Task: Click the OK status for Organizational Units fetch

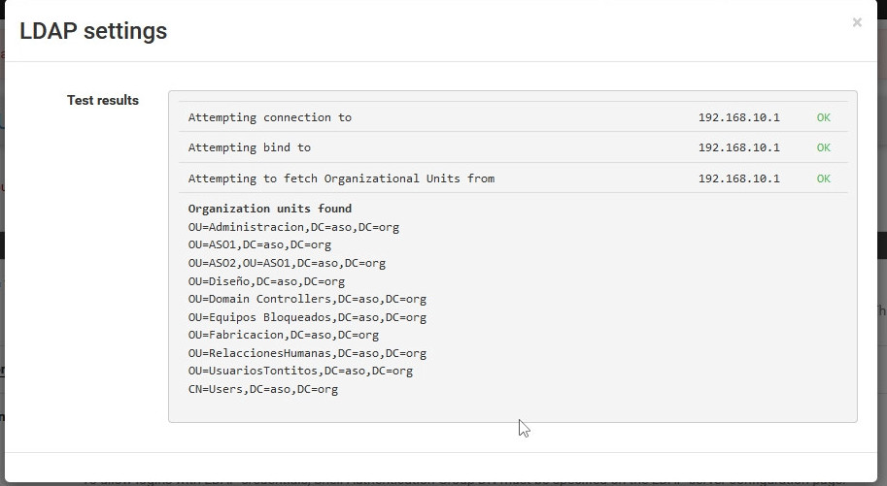Action: coord(823,178)
